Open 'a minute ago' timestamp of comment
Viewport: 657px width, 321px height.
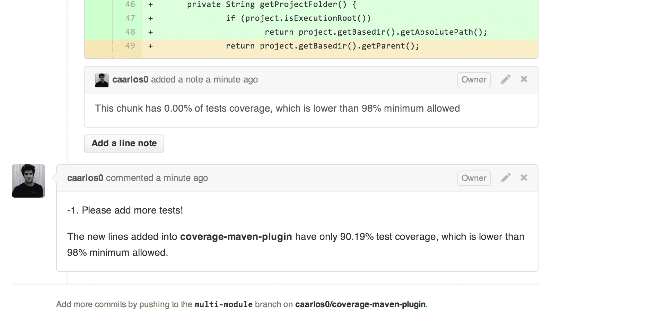click(182, 178)
